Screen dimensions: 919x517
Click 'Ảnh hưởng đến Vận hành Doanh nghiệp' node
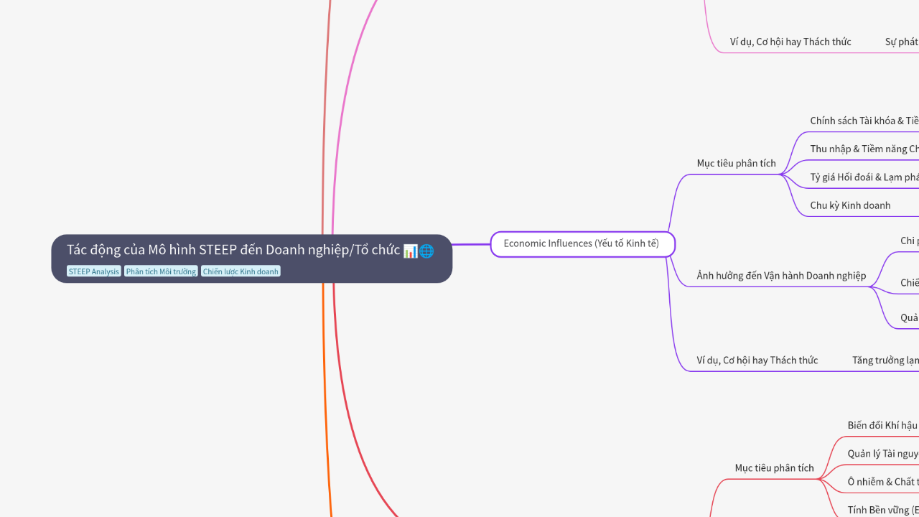(x=780, y=275)
